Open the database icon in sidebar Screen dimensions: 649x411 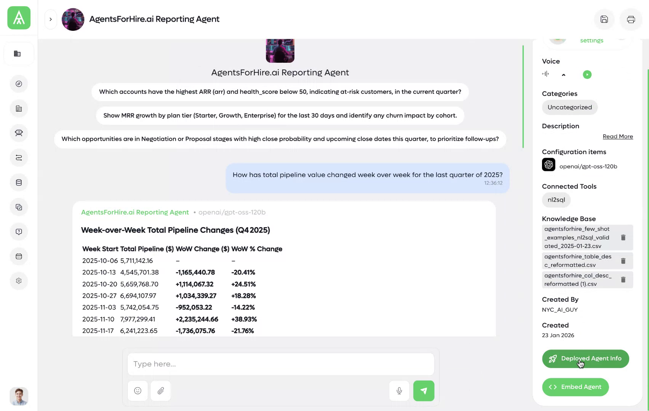point(19,182)
